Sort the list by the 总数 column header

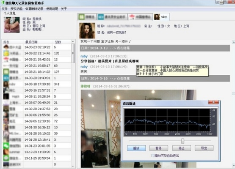pos(62,42)
